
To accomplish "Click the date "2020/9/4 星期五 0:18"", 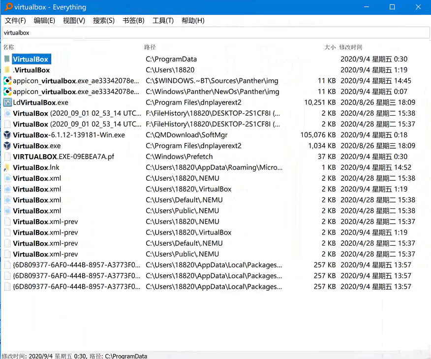I will point(374,135).
